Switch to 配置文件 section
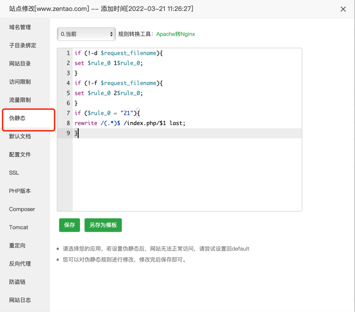Image resolution: width=355 pixels, height=312 pixels. 20,155
